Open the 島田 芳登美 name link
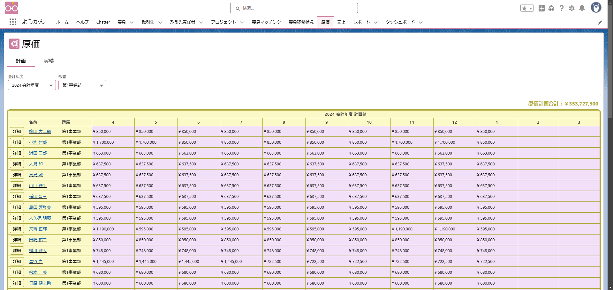Screen dimensions: 613x290 (40, 207)
